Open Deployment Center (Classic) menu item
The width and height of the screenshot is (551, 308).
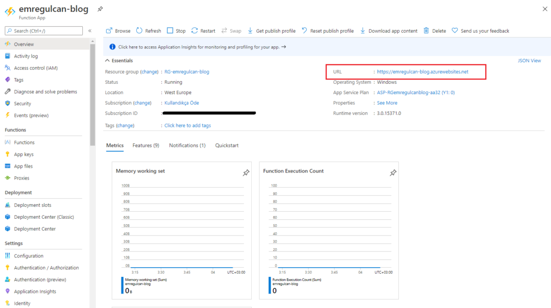tap(45, 217)
